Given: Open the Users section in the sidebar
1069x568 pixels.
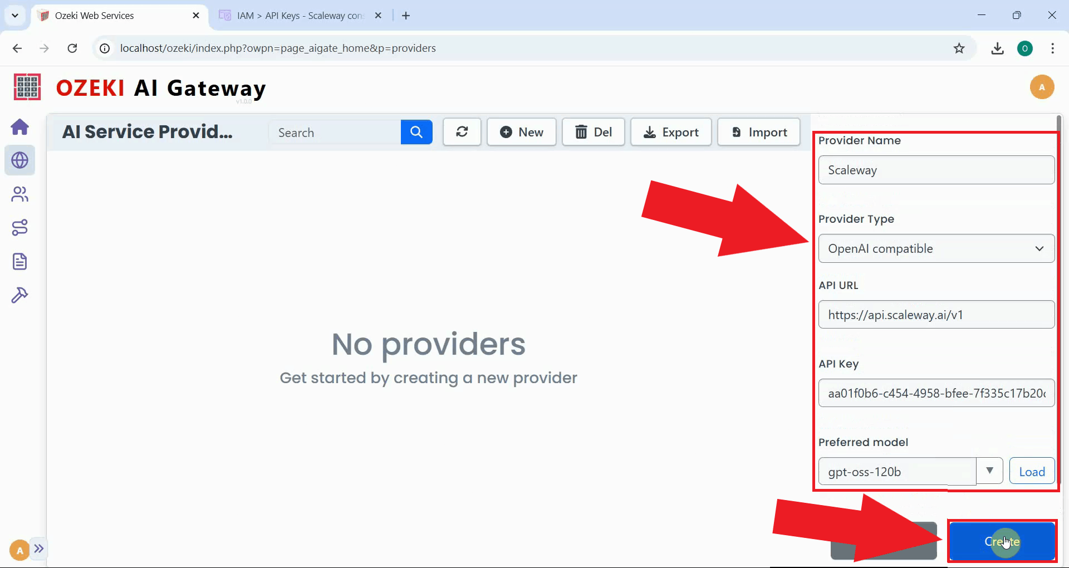Looking at the screenshot, I should coord(20,194).
